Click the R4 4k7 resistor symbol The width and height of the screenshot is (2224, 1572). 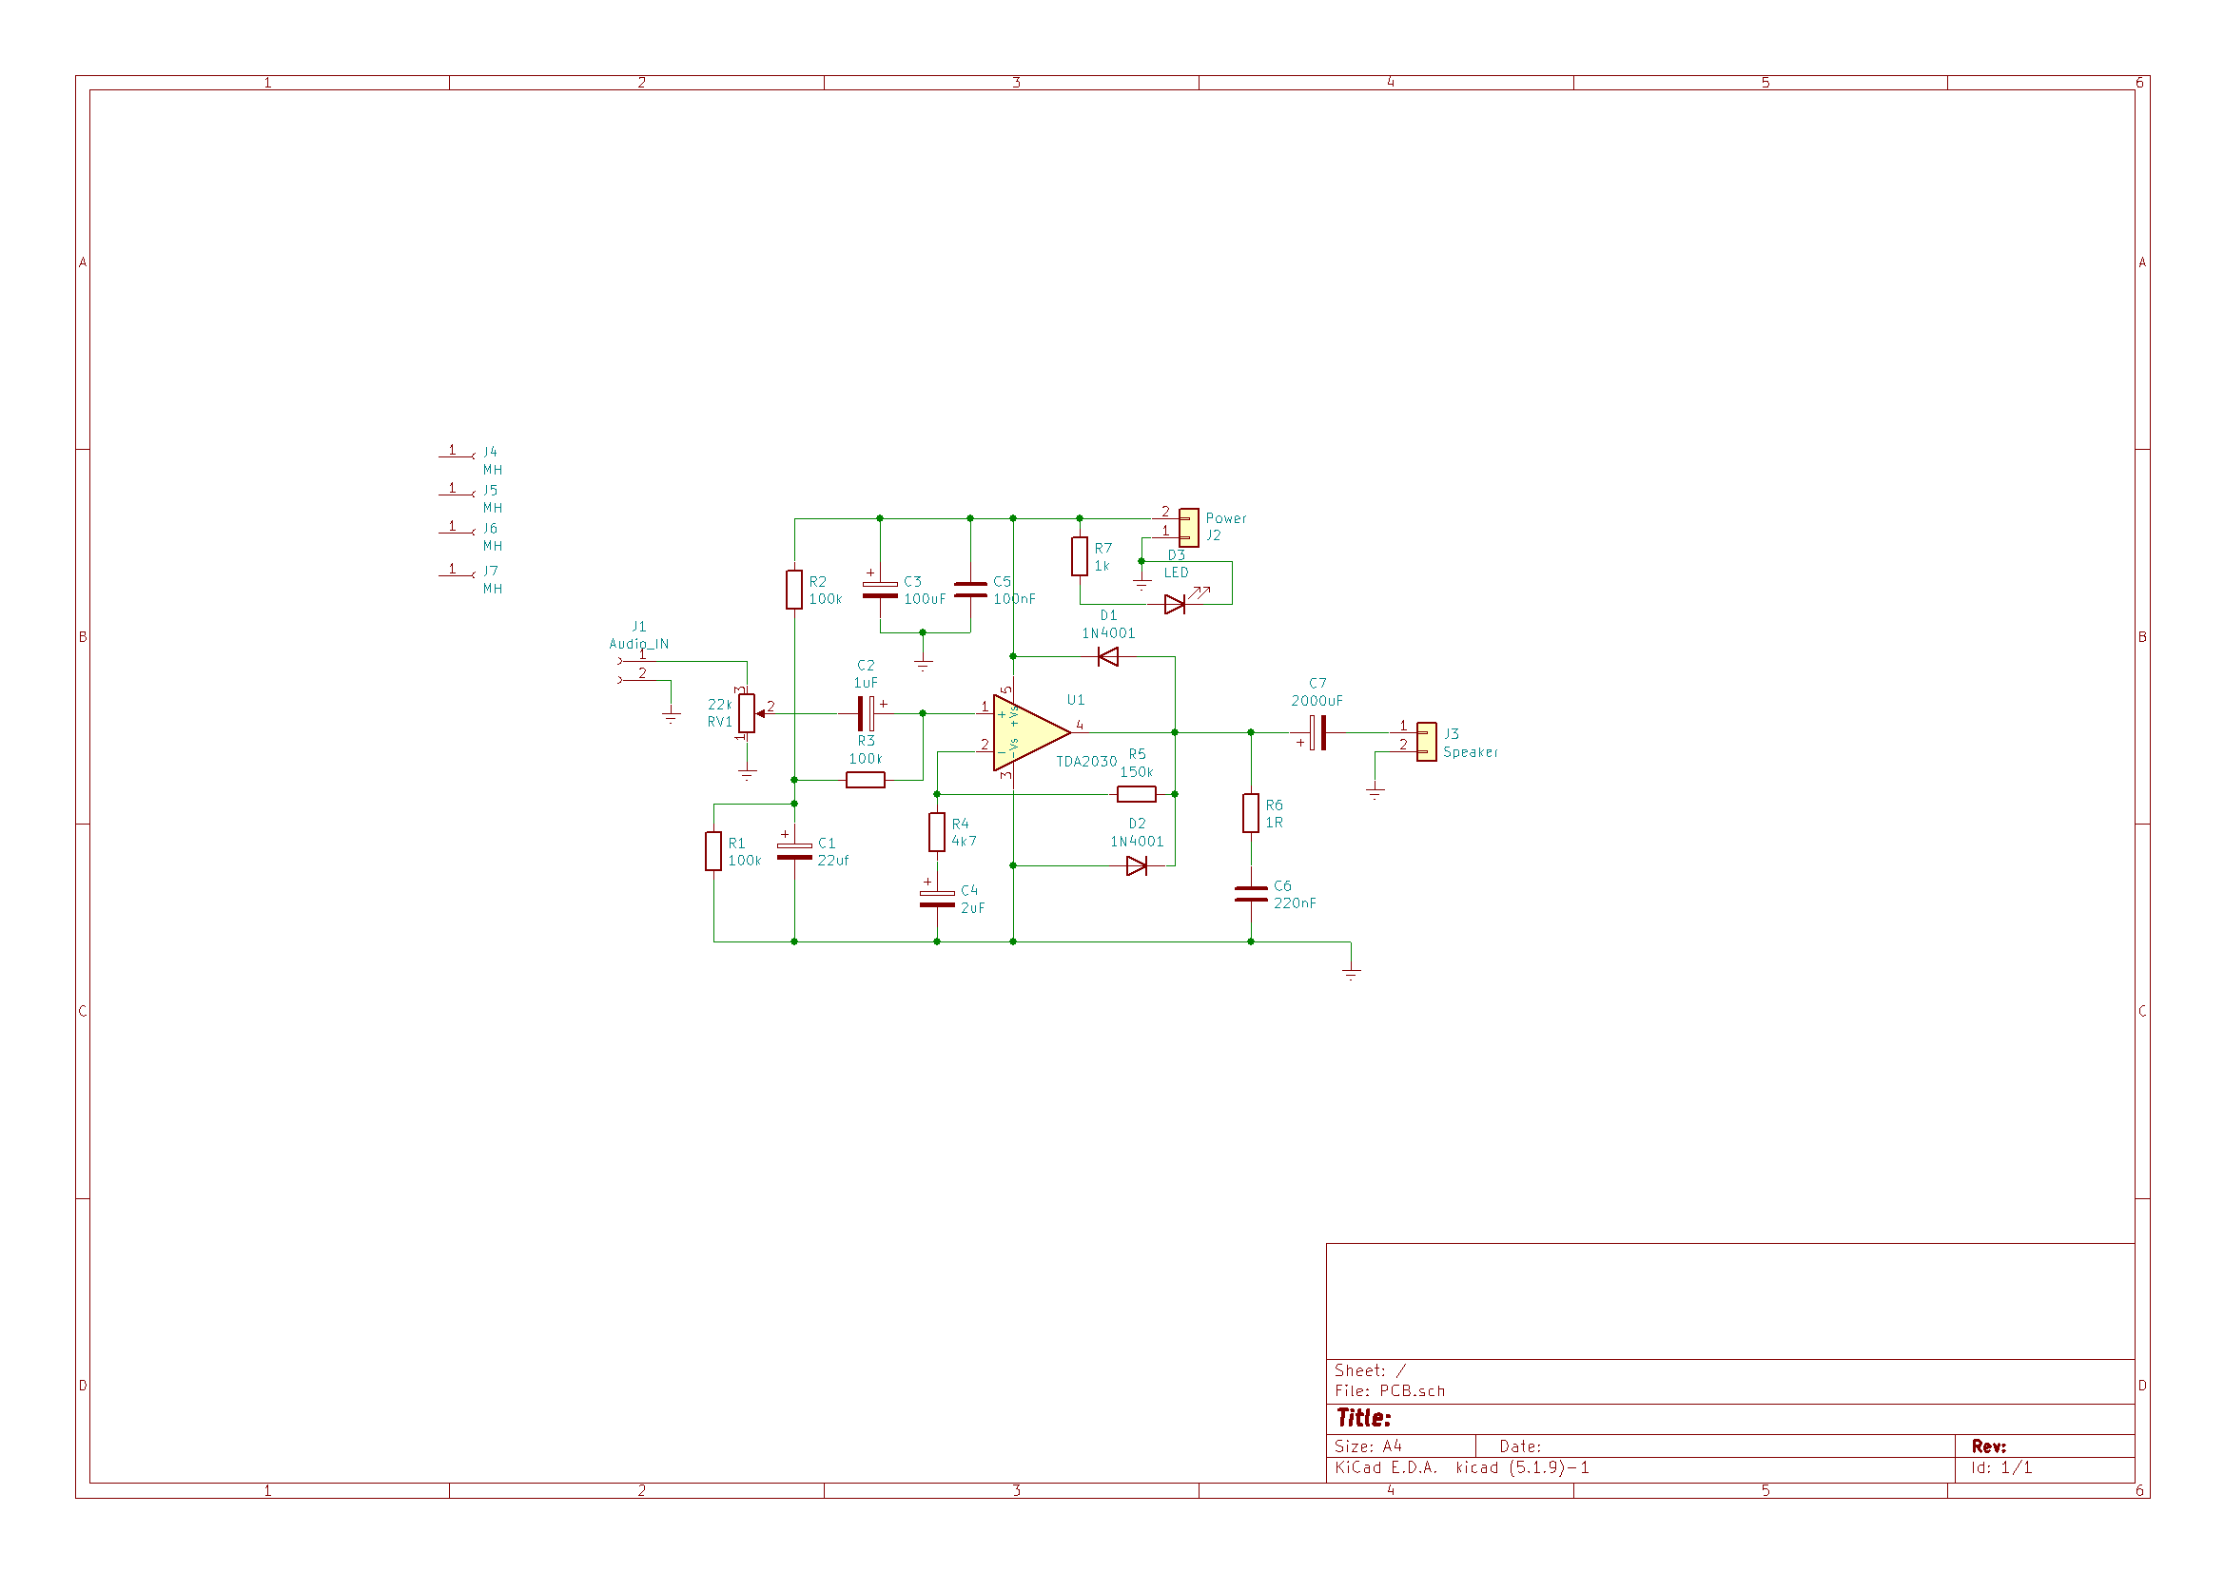[x=937, y=832]
